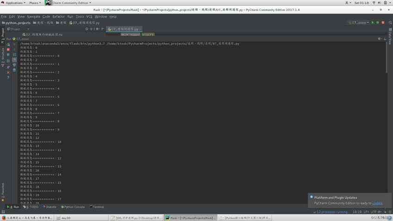Toggle the 1: Project side tool window
The image size is (393, 221).
2,35
